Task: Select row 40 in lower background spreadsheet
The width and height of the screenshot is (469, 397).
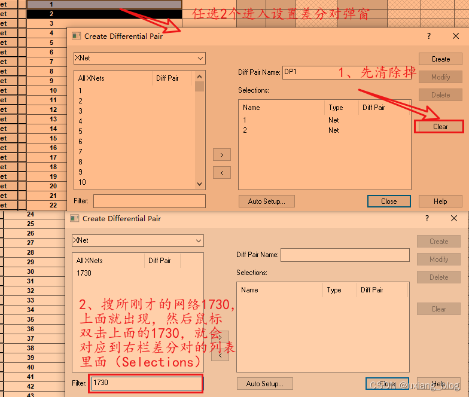Action: pos(31,367)
